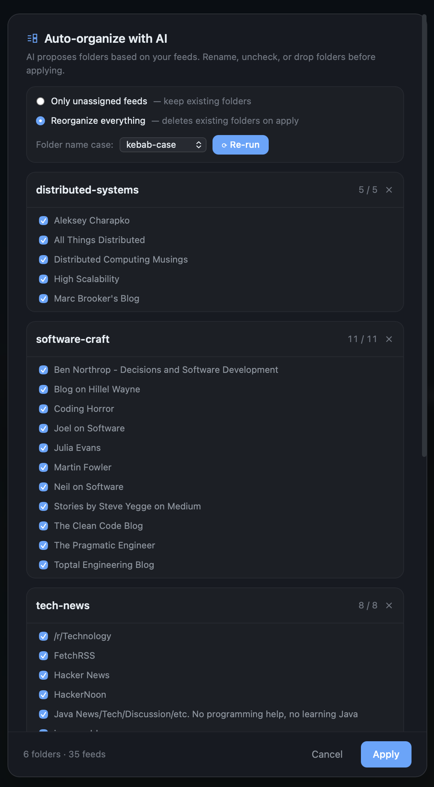Click the 8 / 8 feed count
The height and width of the screenshot is (787, 434).
click(x=368, y=605)
